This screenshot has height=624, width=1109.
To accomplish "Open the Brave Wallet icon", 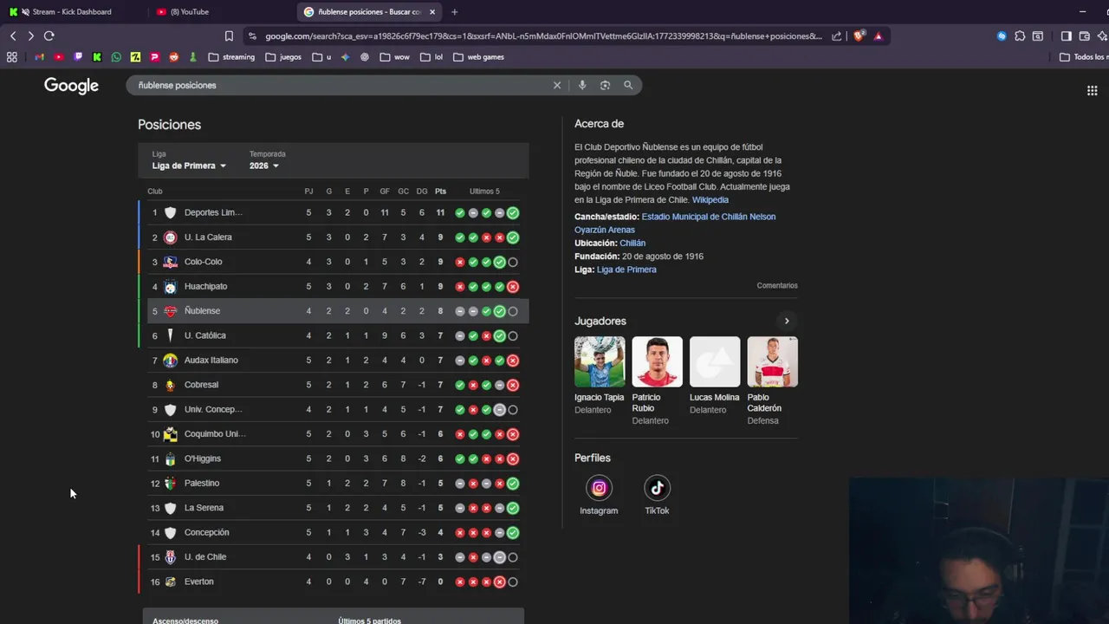I will [1084, 36].
